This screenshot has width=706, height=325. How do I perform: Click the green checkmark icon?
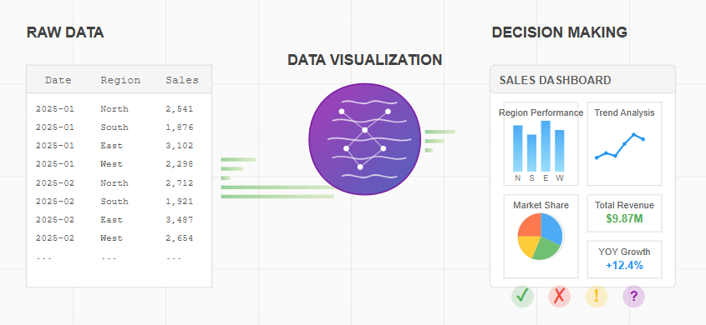[522, 297]
